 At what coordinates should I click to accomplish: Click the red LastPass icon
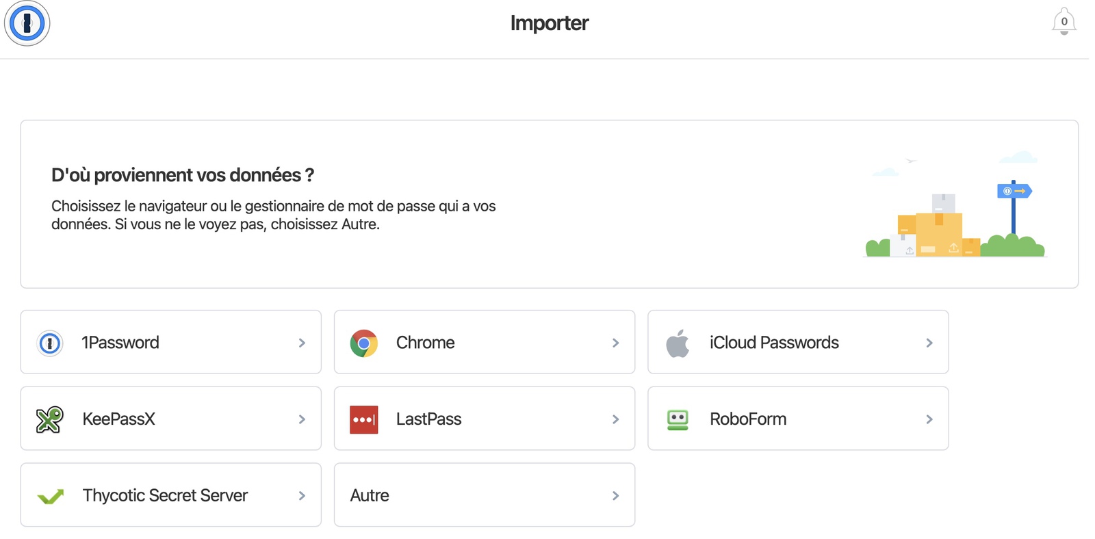(364, 419)
